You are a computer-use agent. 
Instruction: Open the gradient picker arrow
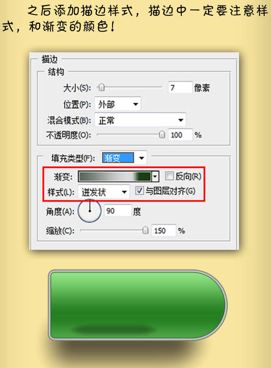click(x=155, y=176)
